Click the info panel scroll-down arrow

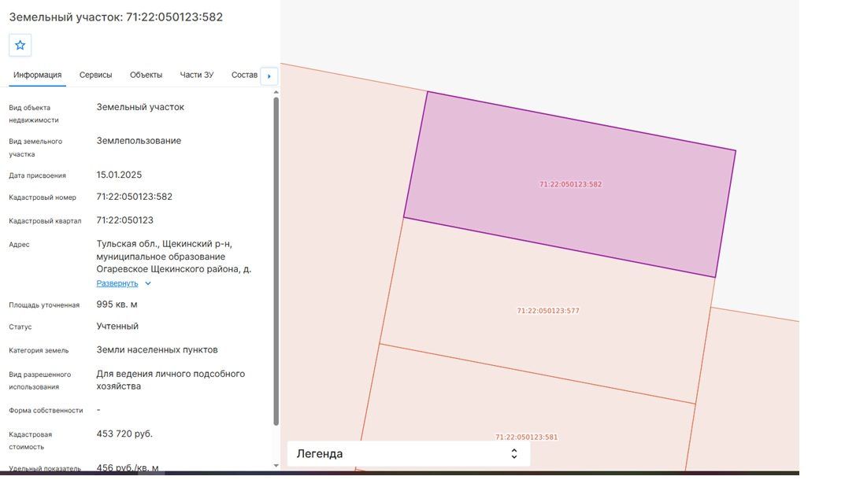tap(276, 466)
